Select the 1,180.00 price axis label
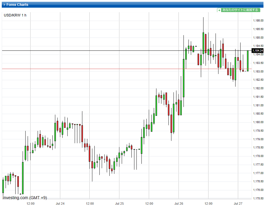Image resolution: width=267 pixels, height=210 pixels. [x=258, y=122]
